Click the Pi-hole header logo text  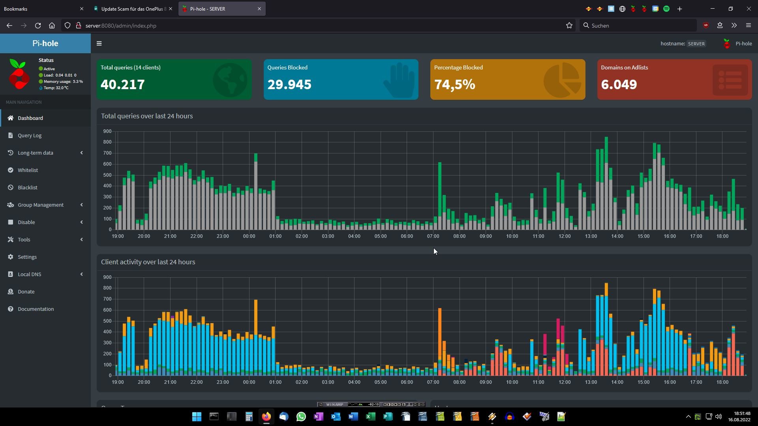[x=45, y=43]
